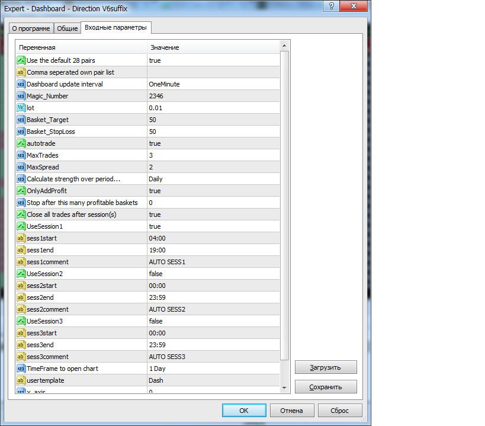Click the string icon beside sess1end
The image size is (485, 426).
21,250
